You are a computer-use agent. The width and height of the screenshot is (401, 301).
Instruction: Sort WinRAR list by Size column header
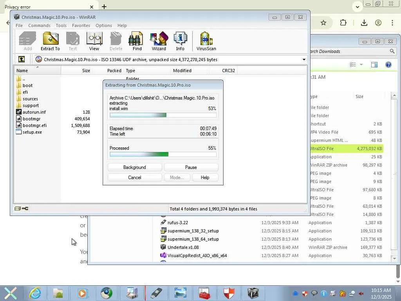tap(76, 71)
